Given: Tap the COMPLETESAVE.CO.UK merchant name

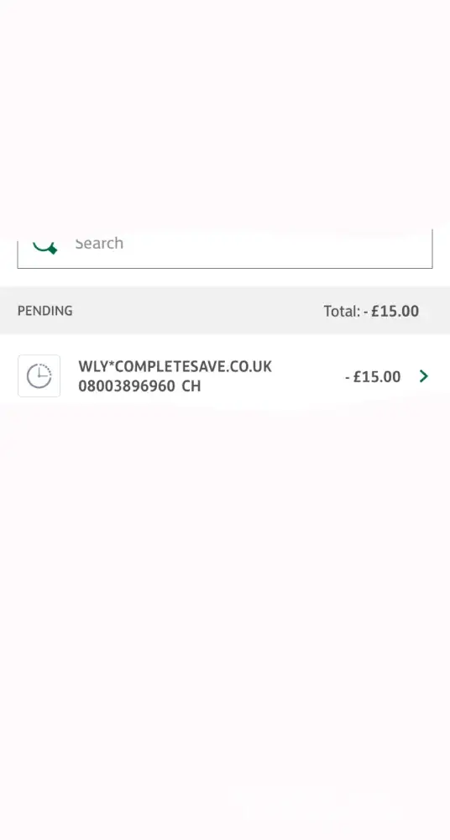Looking at the screenshot, I should click(194, 367).
